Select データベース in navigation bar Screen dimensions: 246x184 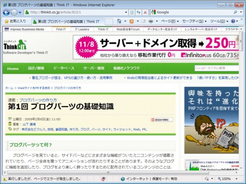(63, 68)
